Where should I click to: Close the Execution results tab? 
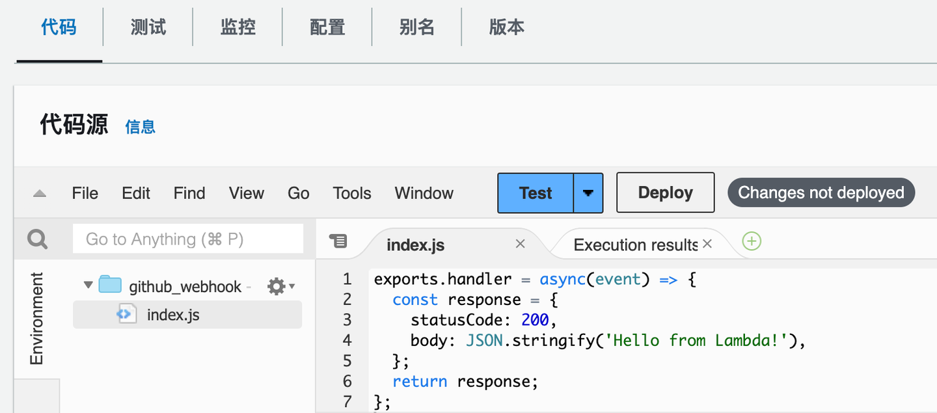pos(707,244)
